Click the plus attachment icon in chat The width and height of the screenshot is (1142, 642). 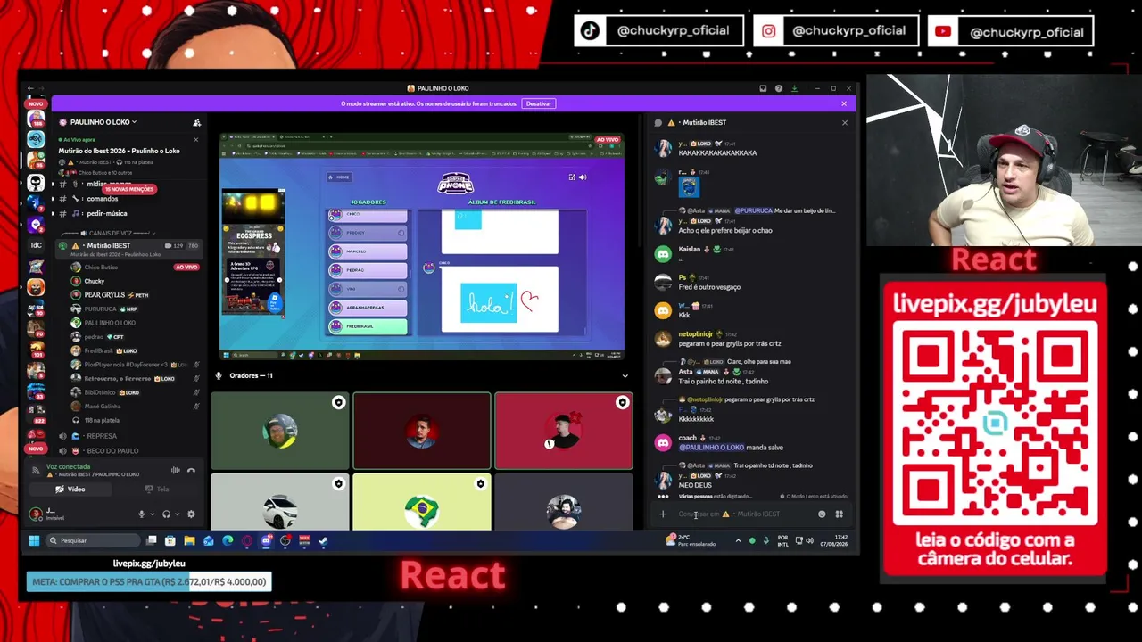point(663,514)
